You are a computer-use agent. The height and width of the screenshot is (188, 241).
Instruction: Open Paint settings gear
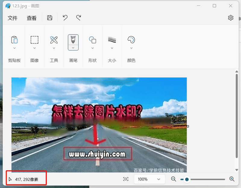click(x=230, y=18)
